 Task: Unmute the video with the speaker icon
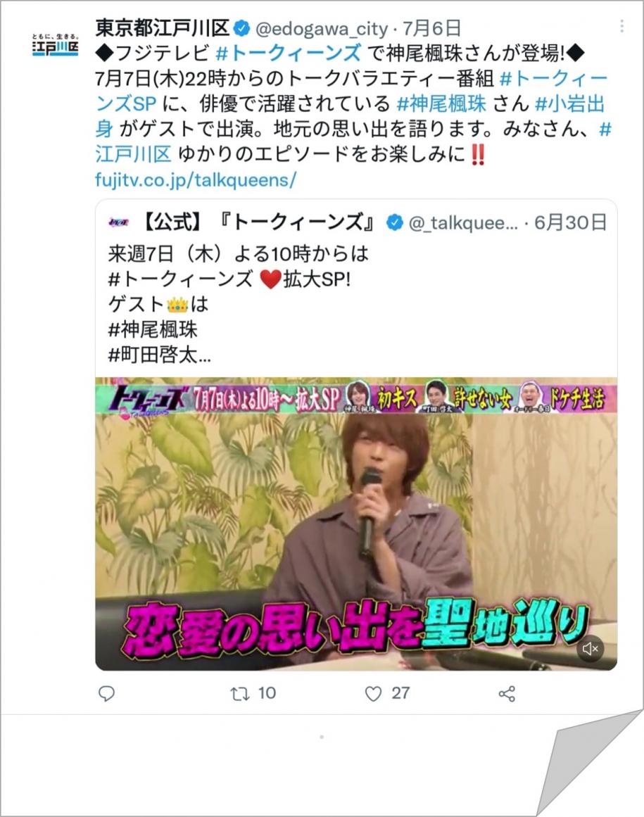(x=591, y=649)
